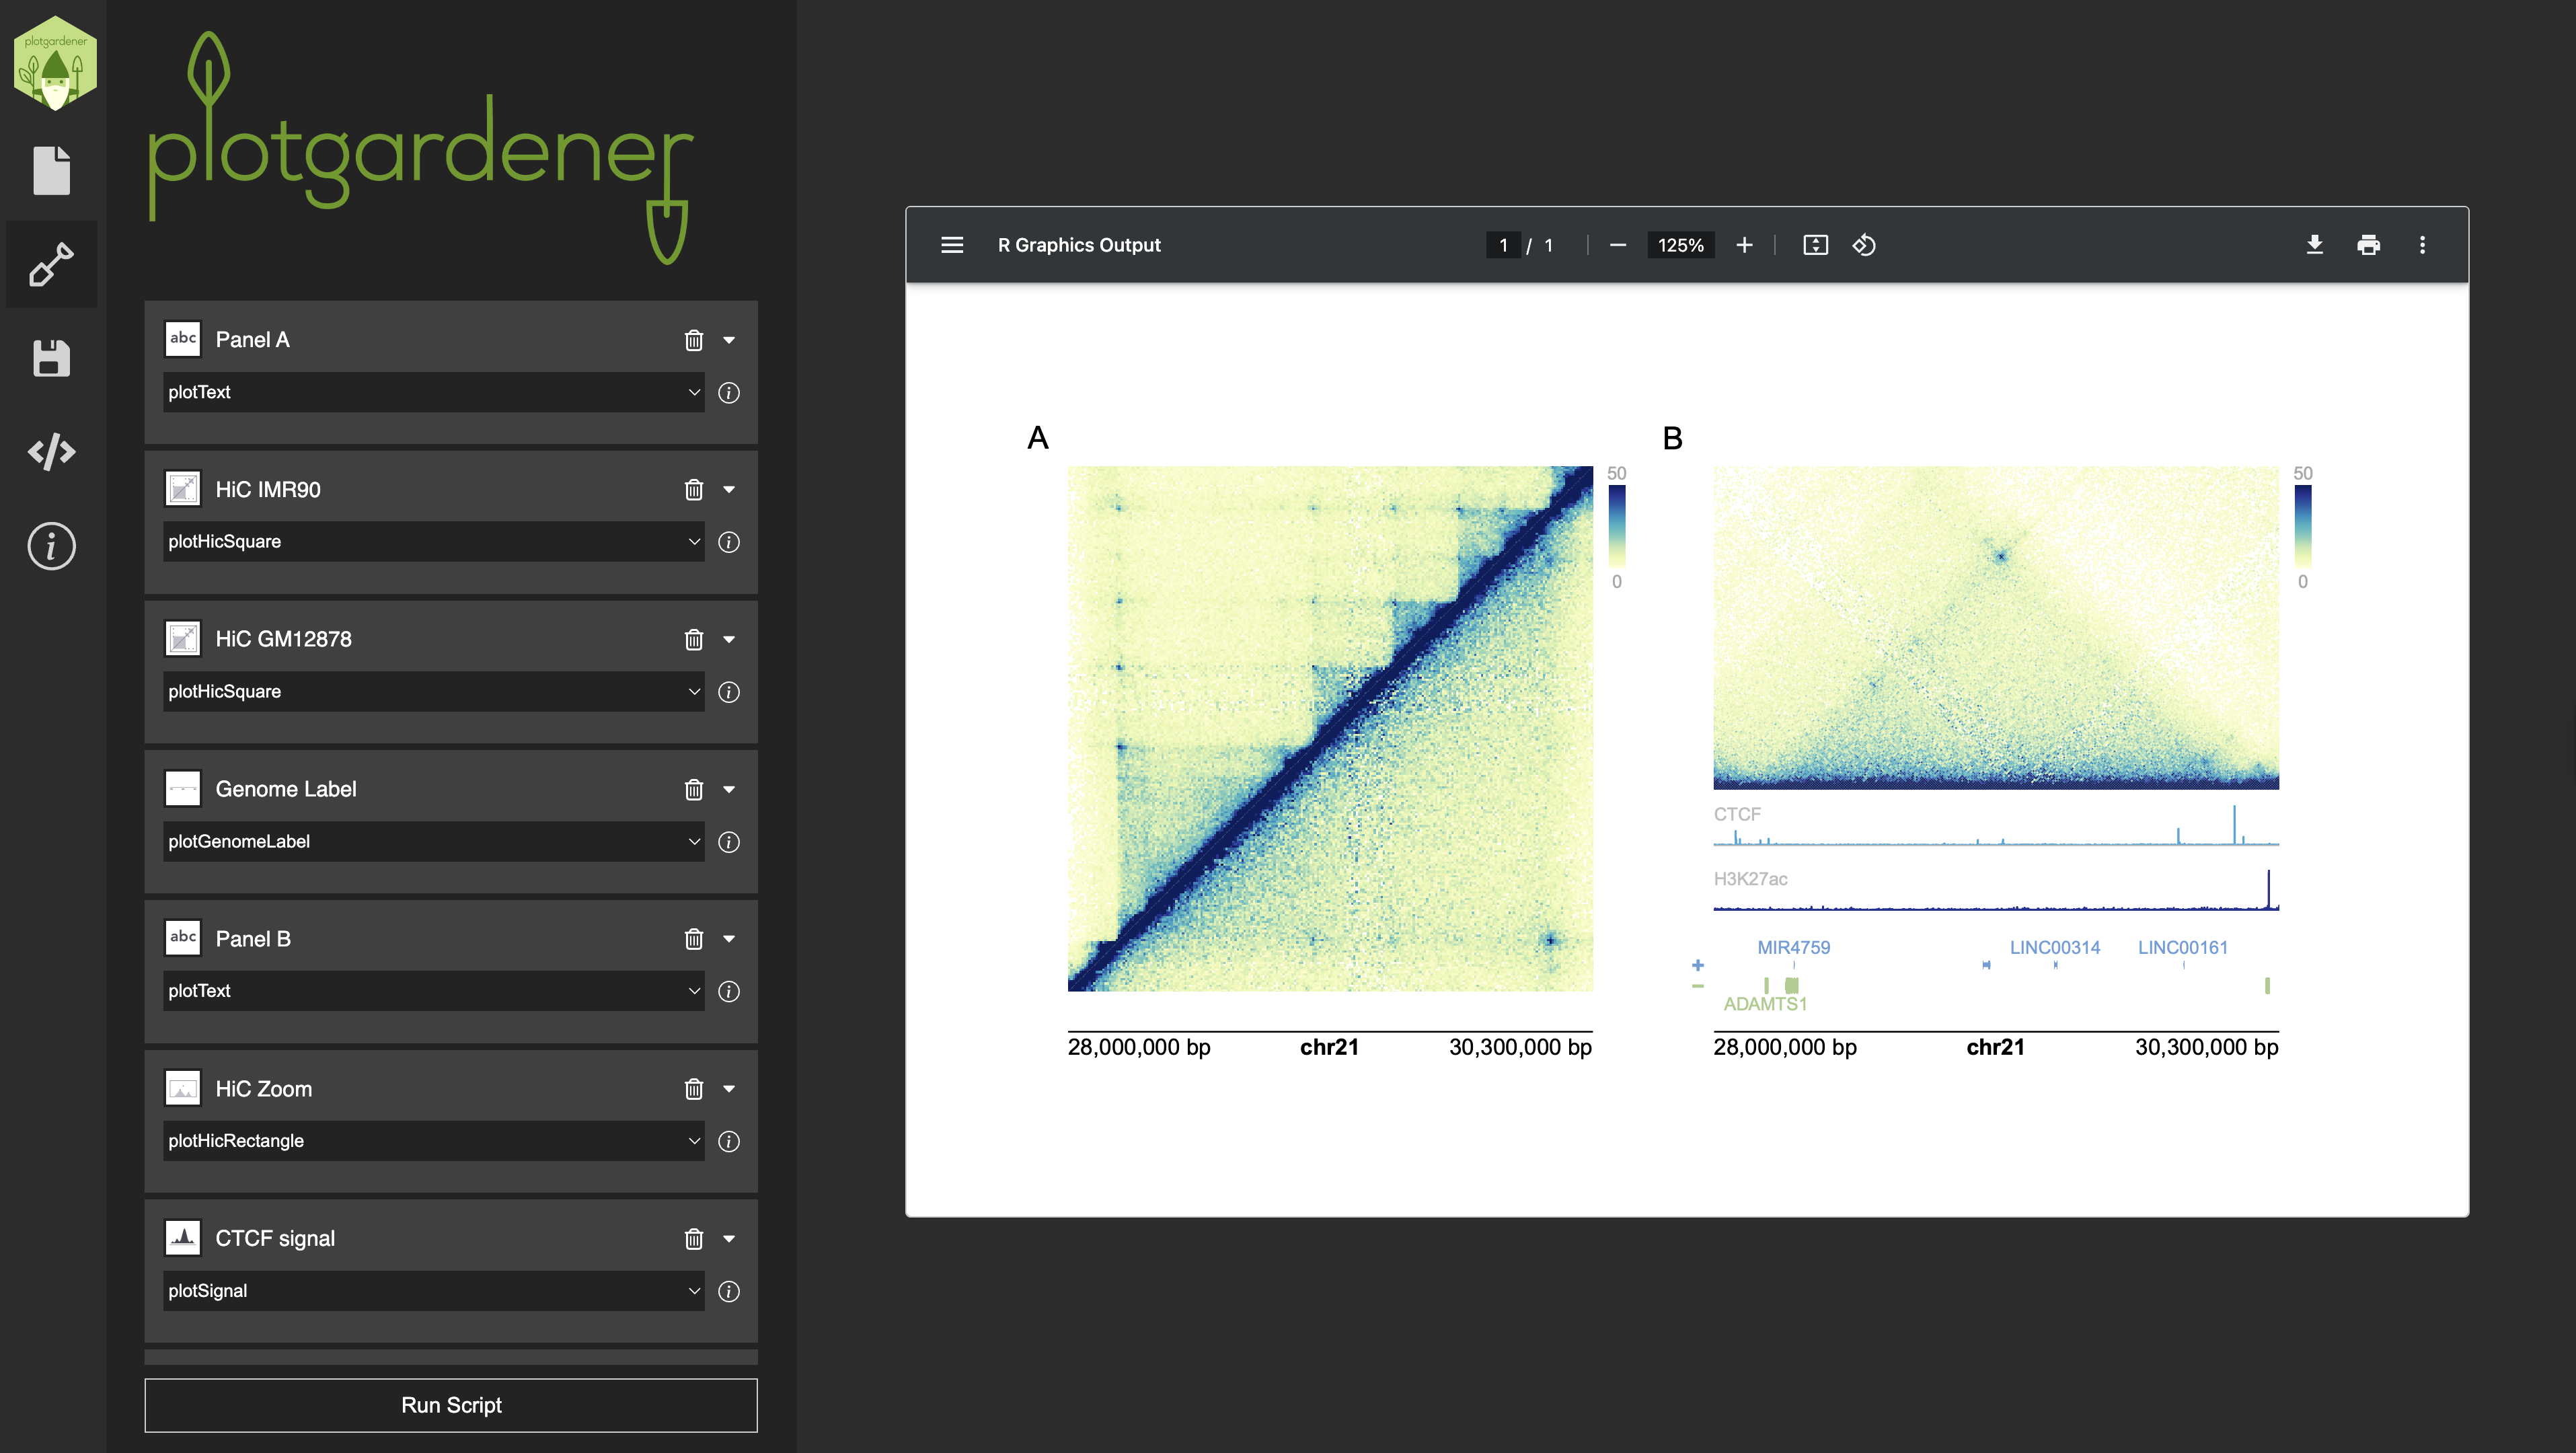Open the plotSignal function dropdown
This screenshot has height=1453, width=2576.
(433, 1291)
